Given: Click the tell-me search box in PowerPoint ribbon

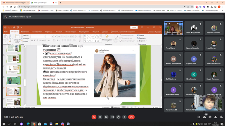Looking at the screenshot, I should pyautogui.click(x=123, y=32).
